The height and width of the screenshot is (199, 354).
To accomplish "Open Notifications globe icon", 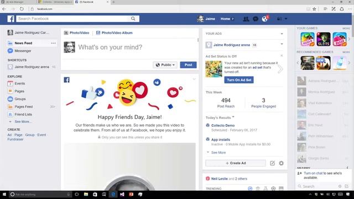I will 265,19.
